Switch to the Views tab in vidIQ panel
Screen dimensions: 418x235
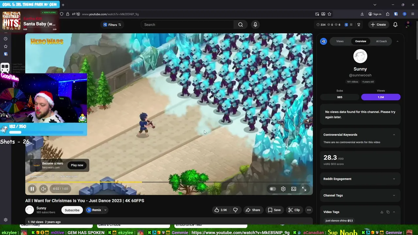[x=340, y=41]
